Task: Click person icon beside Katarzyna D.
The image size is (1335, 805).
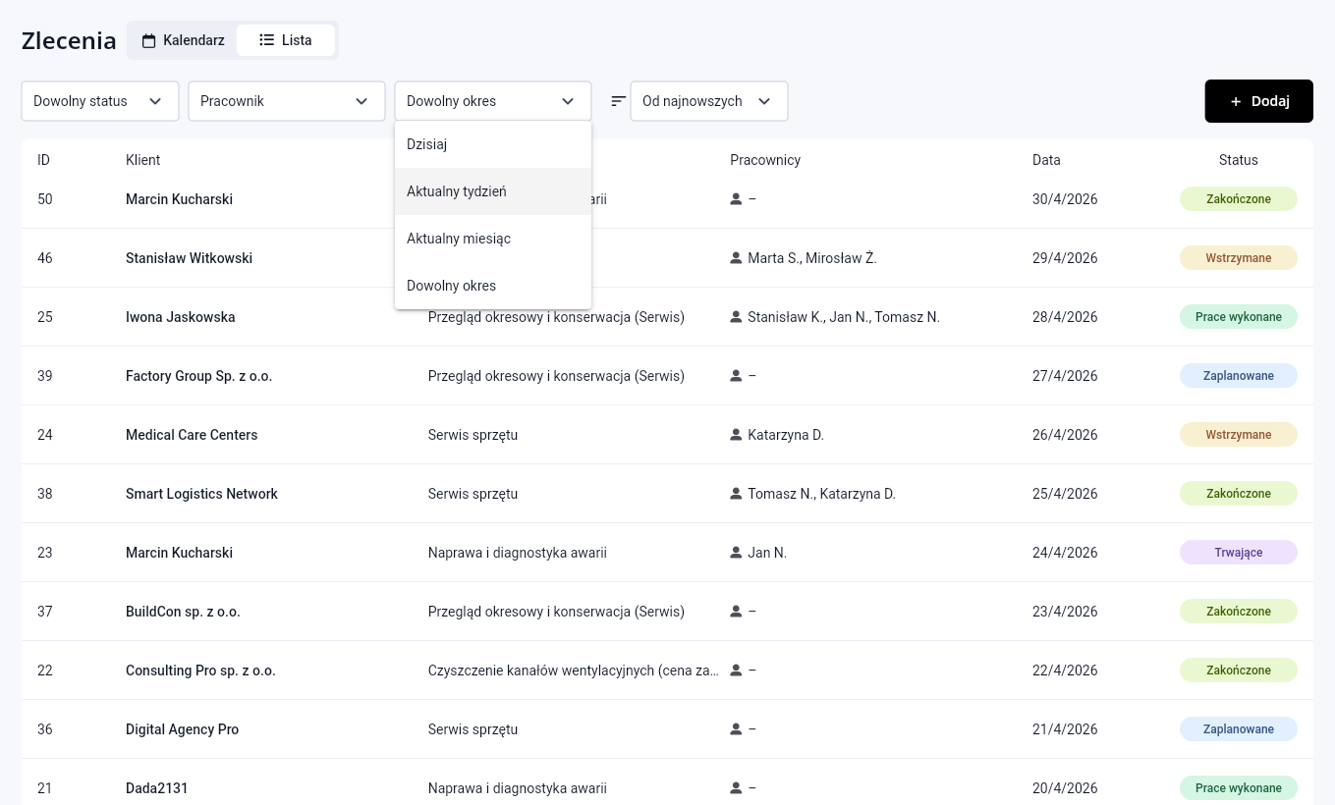Action: (736, 435)
